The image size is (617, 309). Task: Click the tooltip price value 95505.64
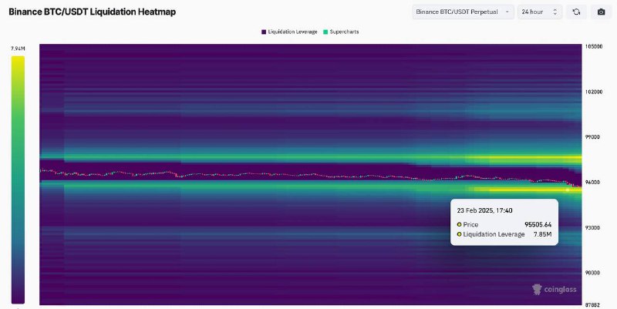pos(538,224)
